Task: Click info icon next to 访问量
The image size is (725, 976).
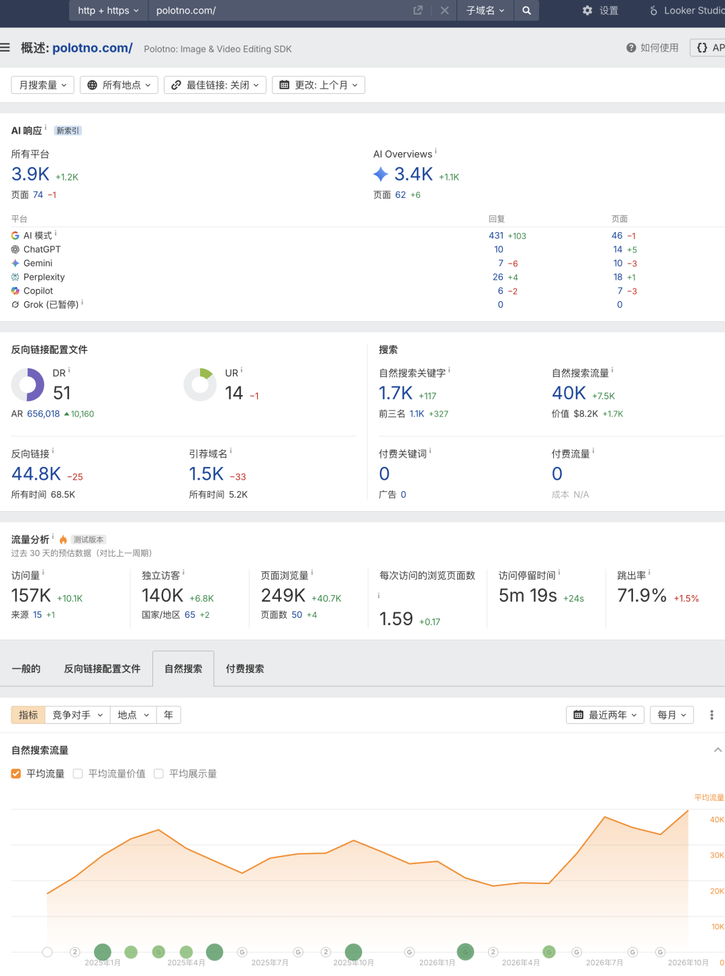Action: 44,572
